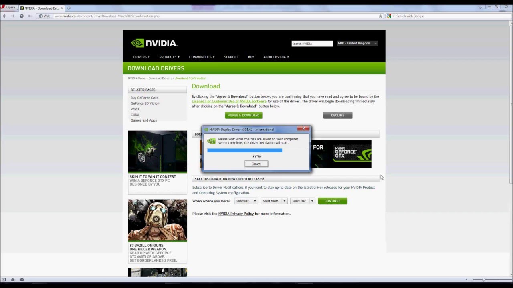This screenshot has width=513, height=288.
Task: Click the Web globe badge in address bar
Action: [x=44, y=16]
